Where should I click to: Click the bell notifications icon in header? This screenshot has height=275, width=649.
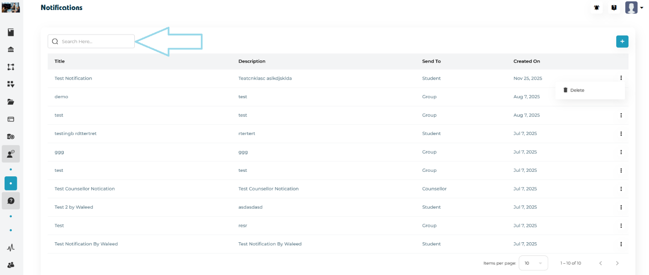(597, 8)
